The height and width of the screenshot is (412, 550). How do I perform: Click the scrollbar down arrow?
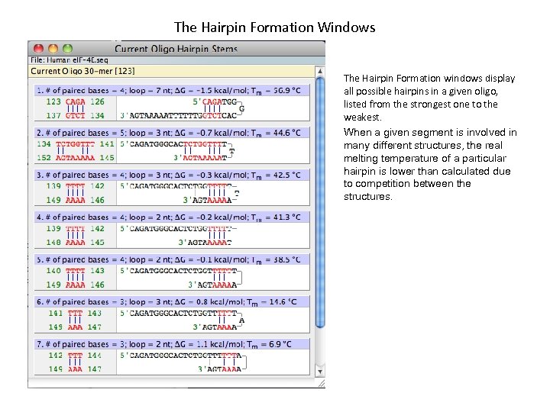click(320, 372)
